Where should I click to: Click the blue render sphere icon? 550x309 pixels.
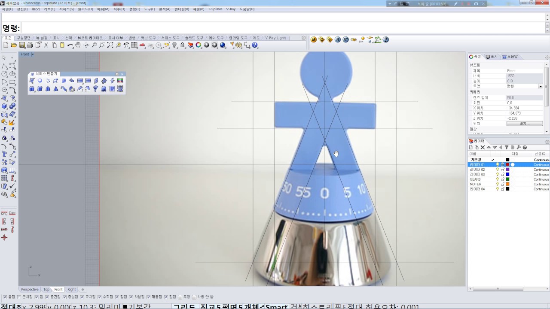click(x=223, y=45)
